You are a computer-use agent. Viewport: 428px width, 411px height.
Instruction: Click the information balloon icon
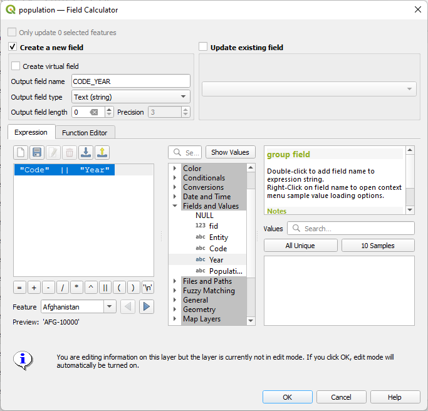click(x=23, y=360)
